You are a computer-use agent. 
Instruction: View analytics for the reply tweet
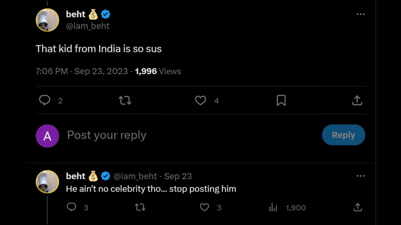(x=273, y=207)
